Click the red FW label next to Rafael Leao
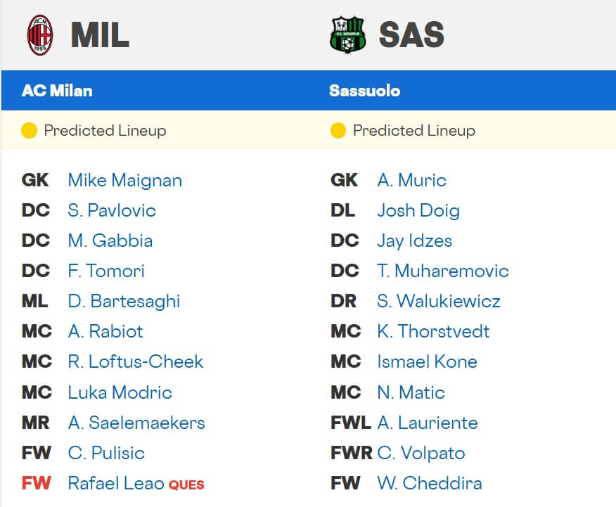The image size is (616, 507). point(36,483)
